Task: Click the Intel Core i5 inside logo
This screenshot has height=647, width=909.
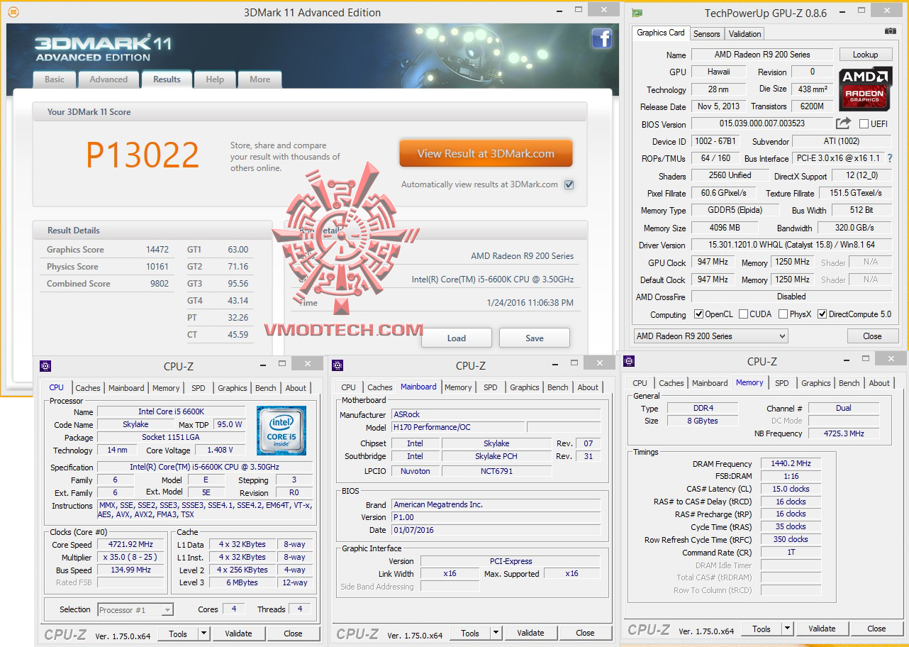Action: pos(281,431)
